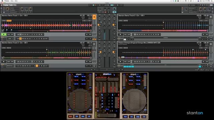Toggle SYNC button on Deck C
Viewport: 214px width, 120px height.
click(4, 48)
